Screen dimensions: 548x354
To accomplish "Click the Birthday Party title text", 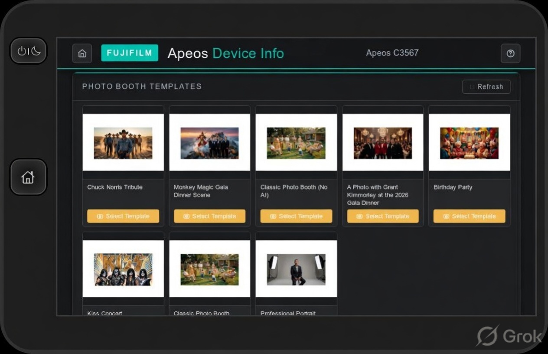I will 453,187.
